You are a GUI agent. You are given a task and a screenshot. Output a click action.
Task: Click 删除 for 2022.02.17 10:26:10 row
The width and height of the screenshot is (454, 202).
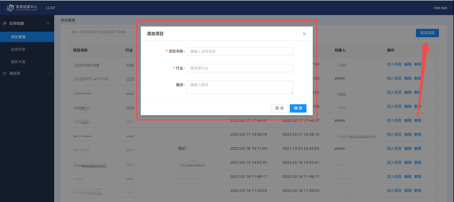point(418,134)
